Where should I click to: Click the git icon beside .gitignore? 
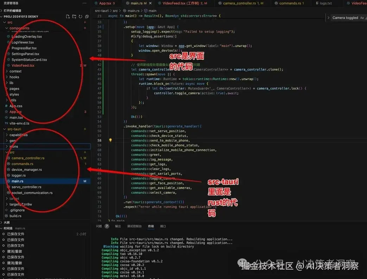[6, 210]
